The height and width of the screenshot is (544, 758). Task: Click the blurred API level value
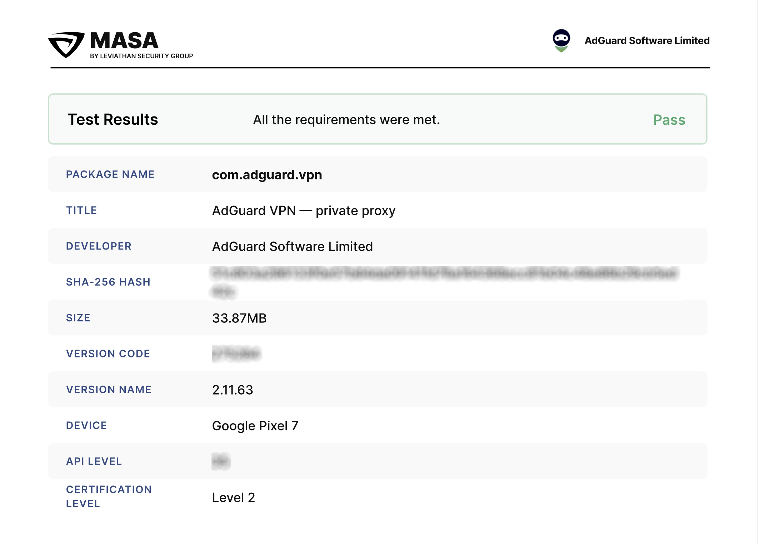click(x=221, y=461)
